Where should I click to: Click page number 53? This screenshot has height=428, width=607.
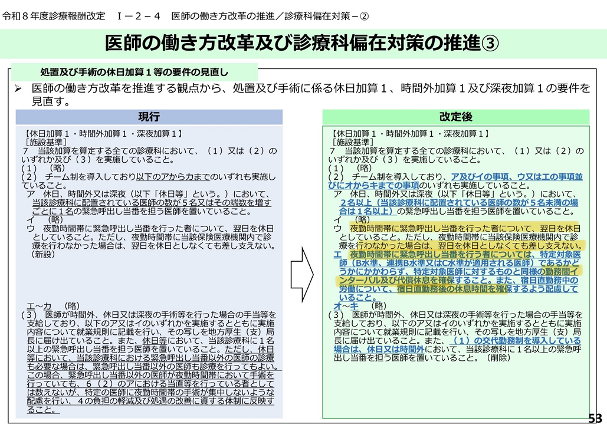point(595,419)
